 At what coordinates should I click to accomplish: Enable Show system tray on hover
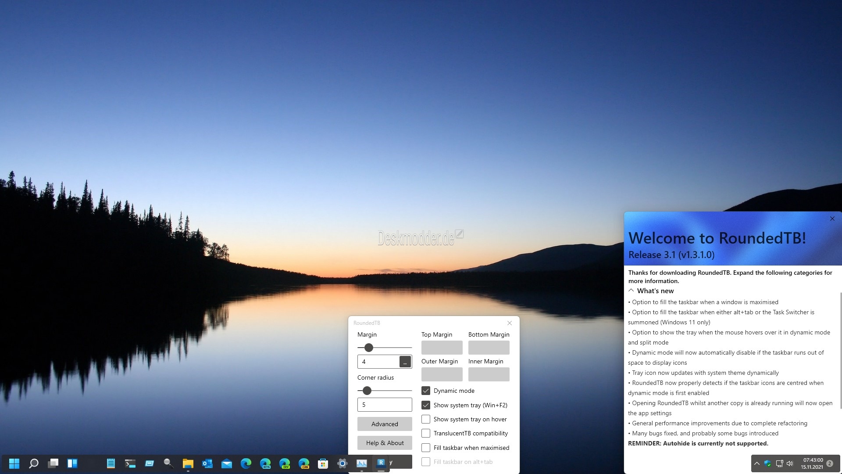[x=426, y=419]
